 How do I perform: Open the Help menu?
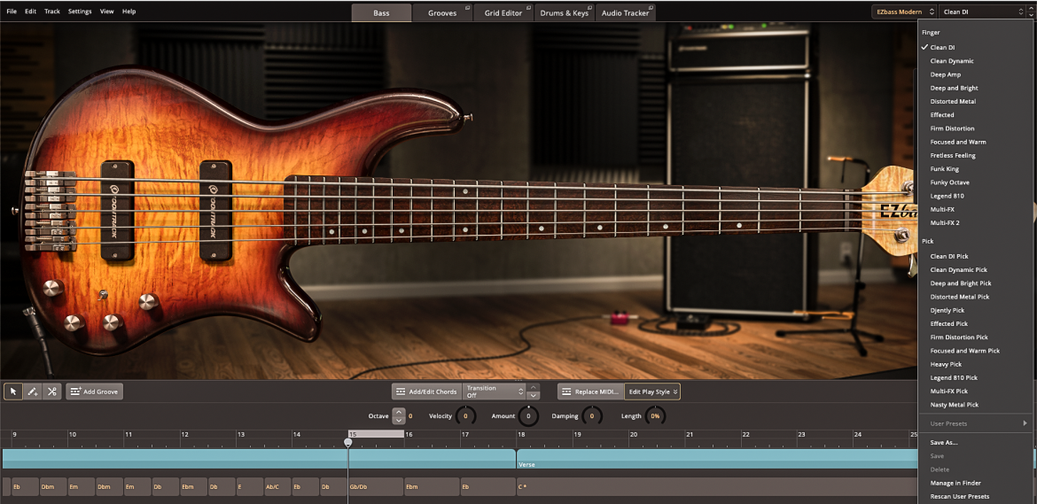coord(129,12)
